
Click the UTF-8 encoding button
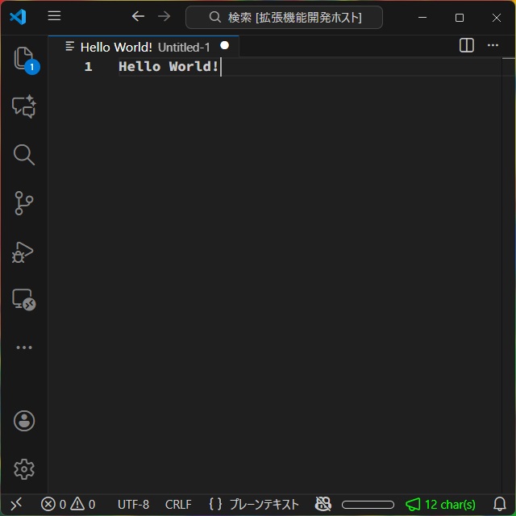133,505
